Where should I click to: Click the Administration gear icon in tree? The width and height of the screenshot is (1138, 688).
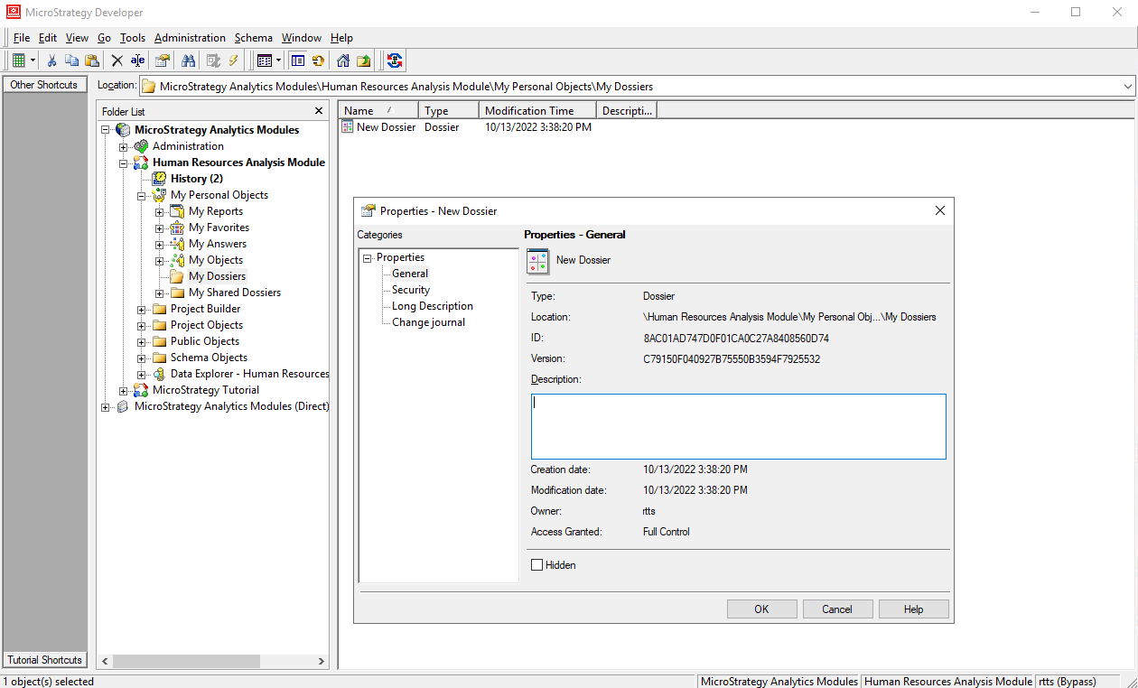pos(141,146)
